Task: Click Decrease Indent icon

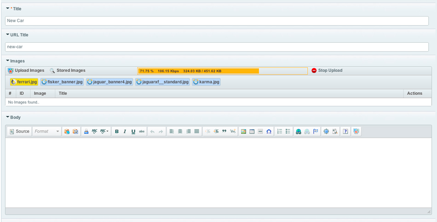Action: [x=207, y=132]
